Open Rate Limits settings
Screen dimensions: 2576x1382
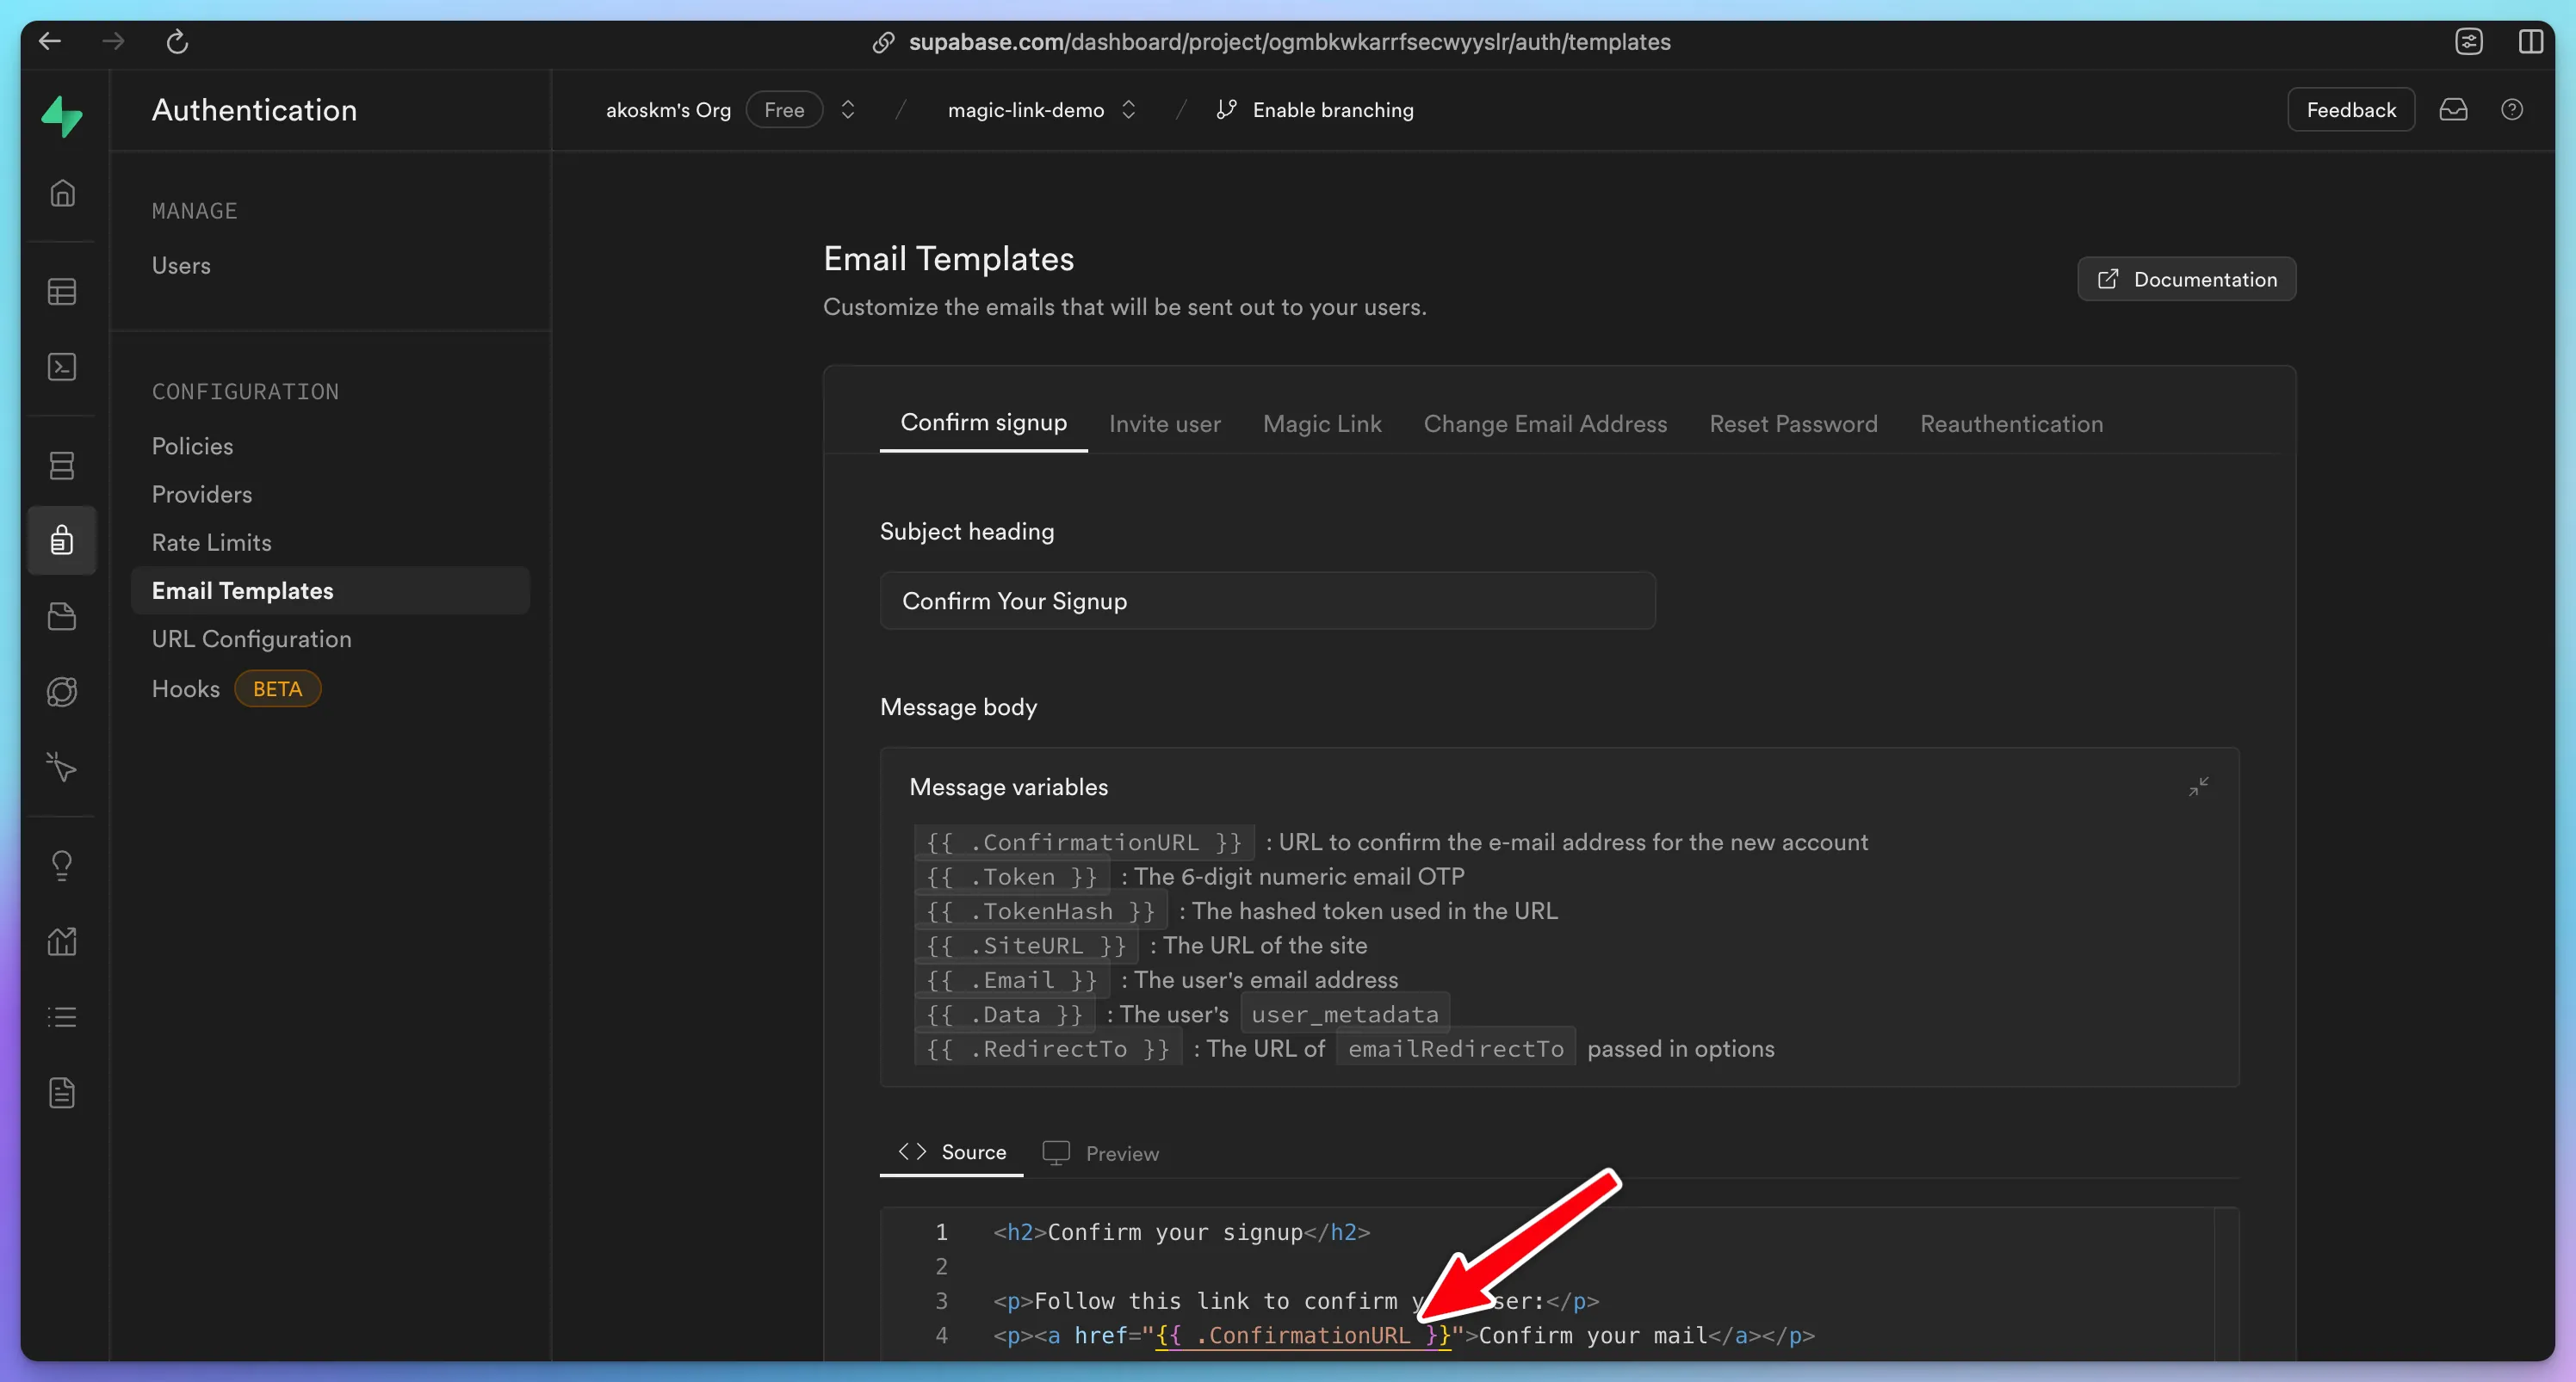[211, 543]
